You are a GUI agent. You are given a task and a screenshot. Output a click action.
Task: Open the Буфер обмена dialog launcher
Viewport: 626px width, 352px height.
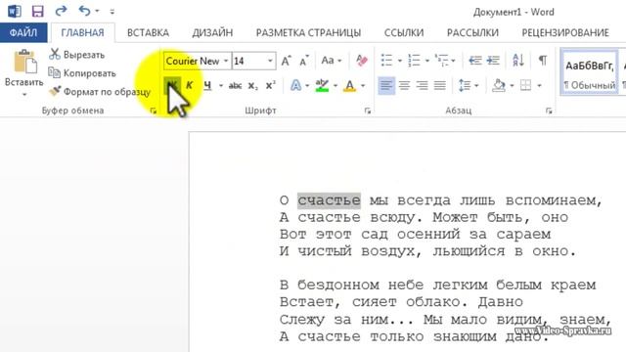(x=153, y=110)
